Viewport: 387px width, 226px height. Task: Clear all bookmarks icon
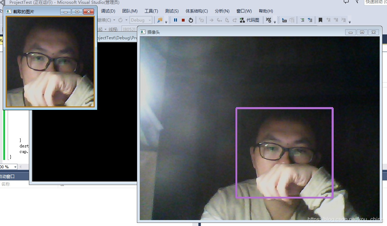click(x=343, y=20)
